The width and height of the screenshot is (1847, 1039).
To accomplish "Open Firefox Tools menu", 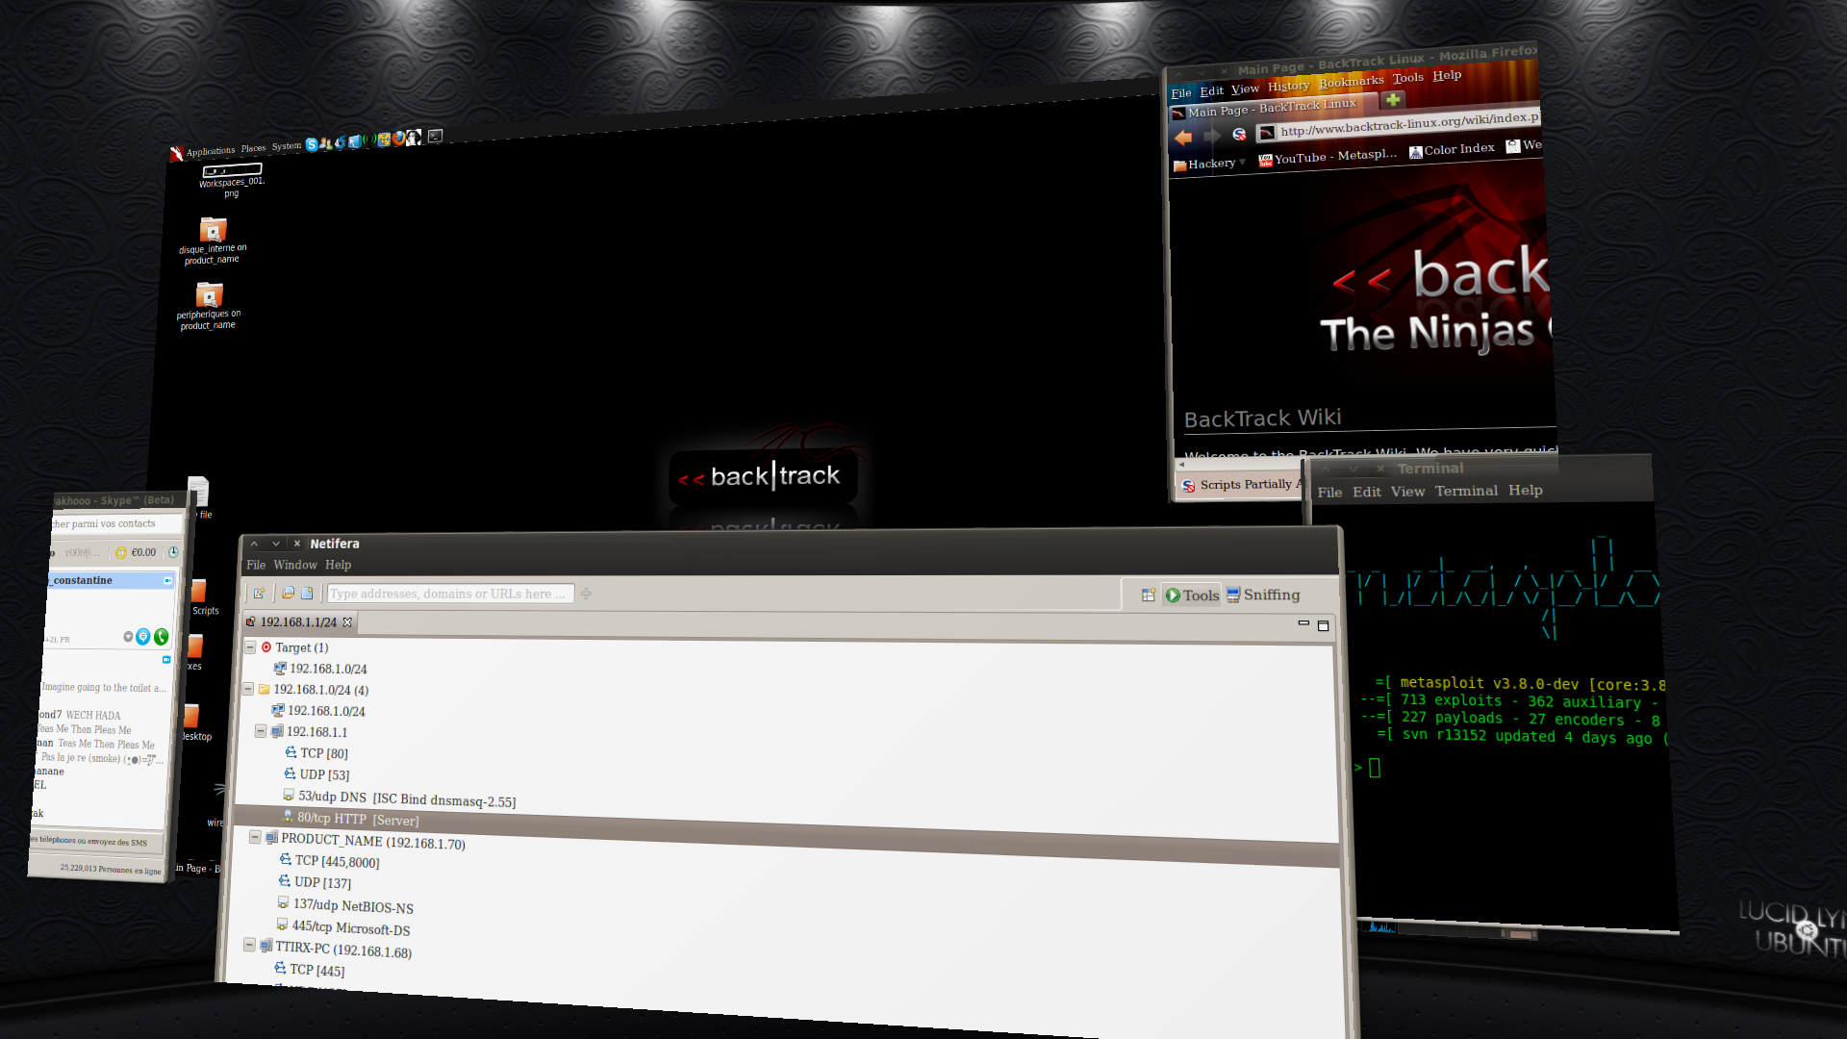I will (1407, 78).
